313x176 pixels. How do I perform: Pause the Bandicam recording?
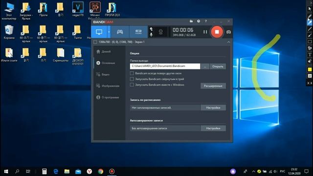tap(205, 32)
